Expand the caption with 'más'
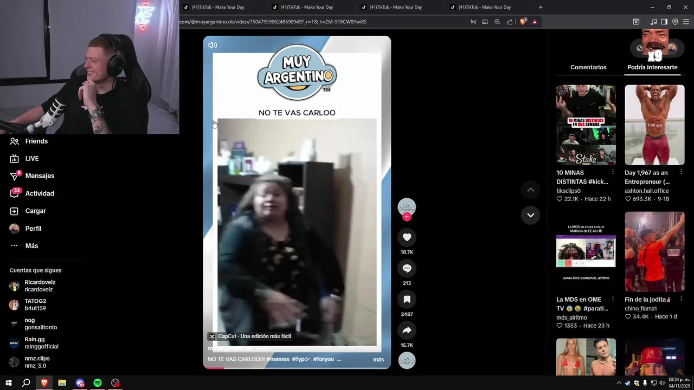This screenshot has width=694, height=390. [x=378, y=360]
